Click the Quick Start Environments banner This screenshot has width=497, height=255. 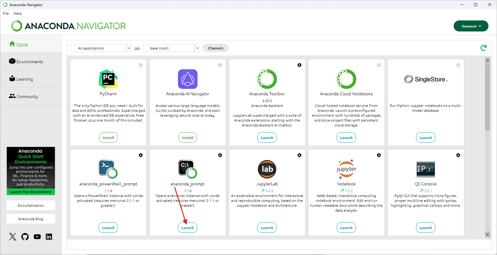tap(31, 171)
